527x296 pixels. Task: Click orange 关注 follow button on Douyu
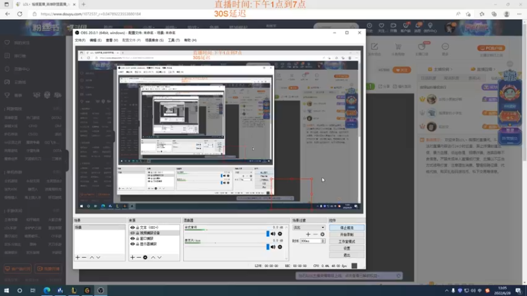click(401, 70)
